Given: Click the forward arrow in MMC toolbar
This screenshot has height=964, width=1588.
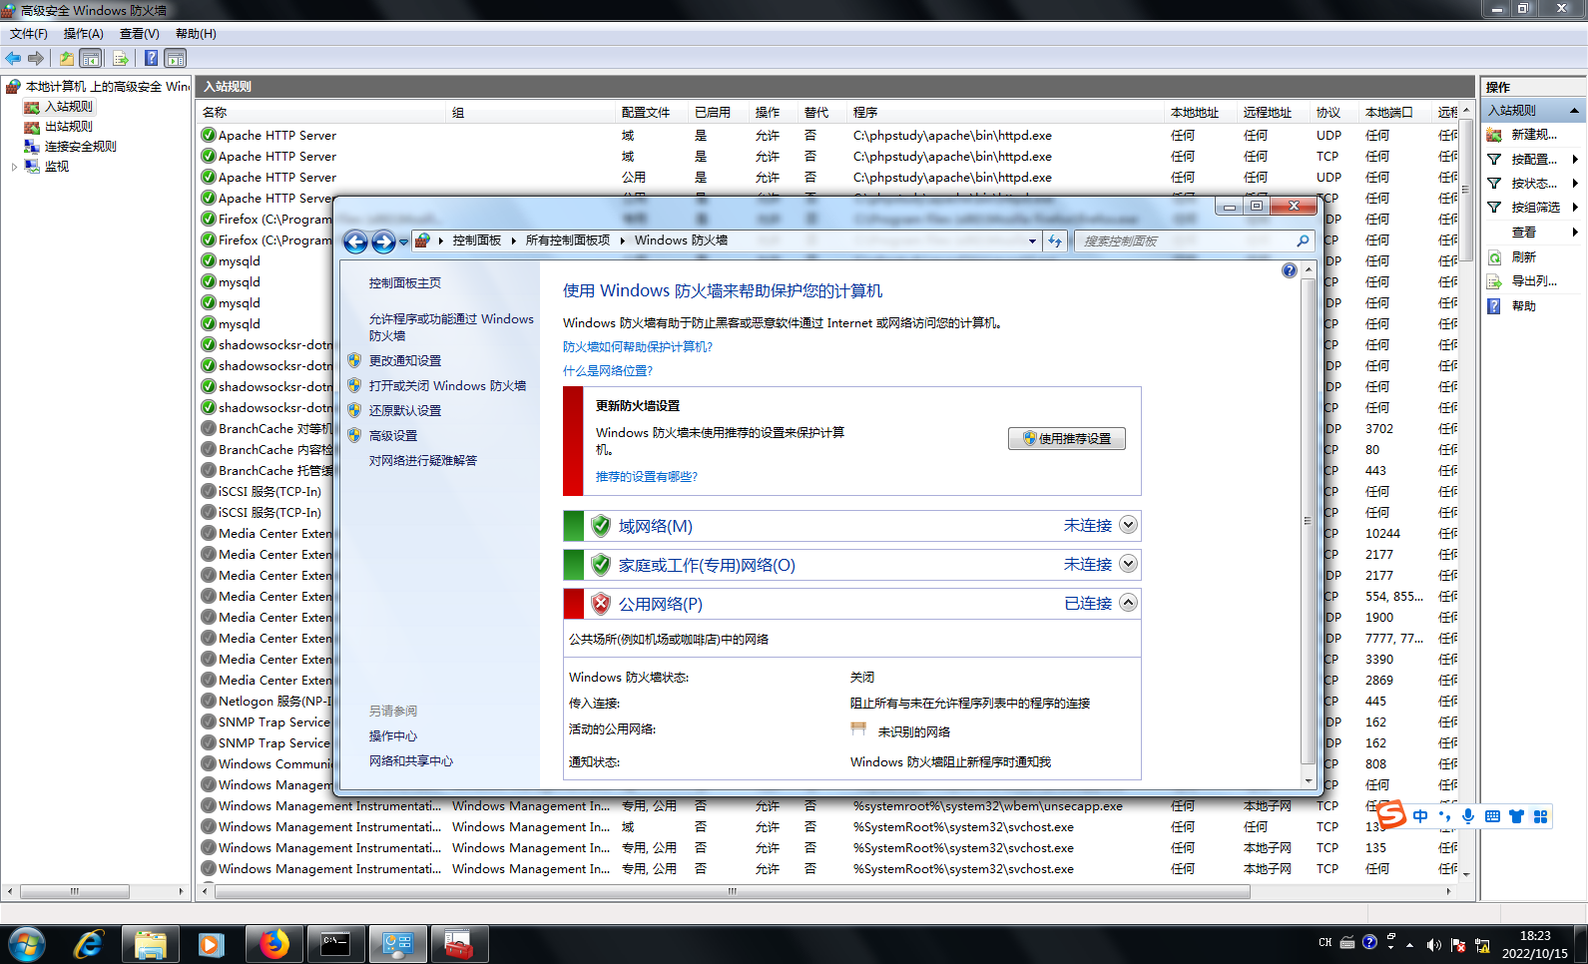Looking at the screenshot, I should pyautogui.click(x=36, y=58).
